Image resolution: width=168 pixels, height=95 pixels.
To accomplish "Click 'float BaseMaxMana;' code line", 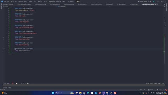I will (22, 45).
